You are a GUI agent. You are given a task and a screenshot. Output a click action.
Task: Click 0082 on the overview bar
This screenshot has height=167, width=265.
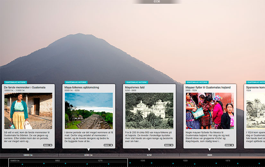(x=57, y=161)
